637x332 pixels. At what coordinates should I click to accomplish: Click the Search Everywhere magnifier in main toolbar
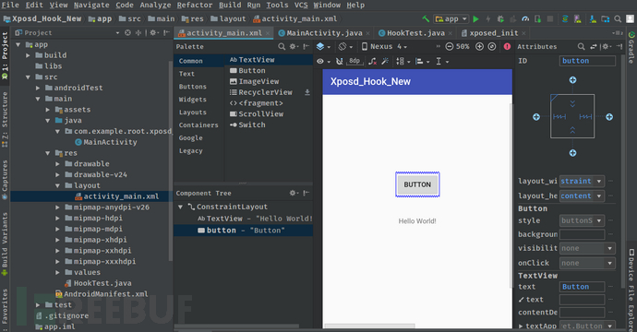coord(618,18)
